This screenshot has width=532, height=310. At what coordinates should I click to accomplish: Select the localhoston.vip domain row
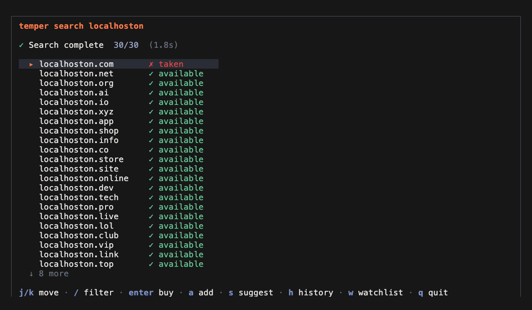(x=118, y=245)
